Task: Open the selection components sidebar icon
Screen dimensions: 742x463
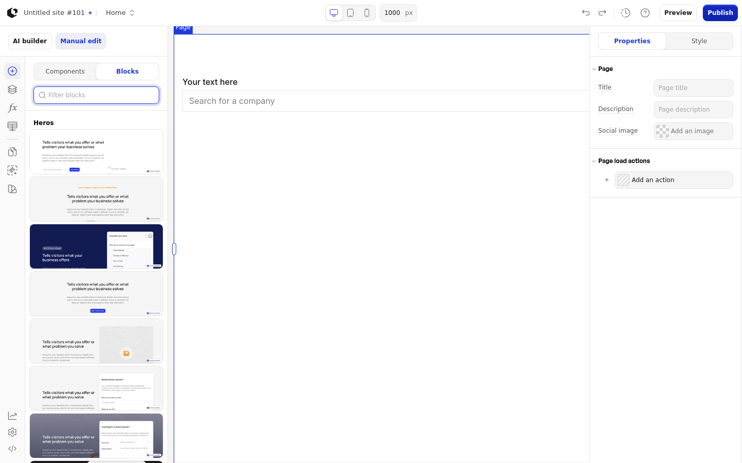Action: (x=12, y=170)
